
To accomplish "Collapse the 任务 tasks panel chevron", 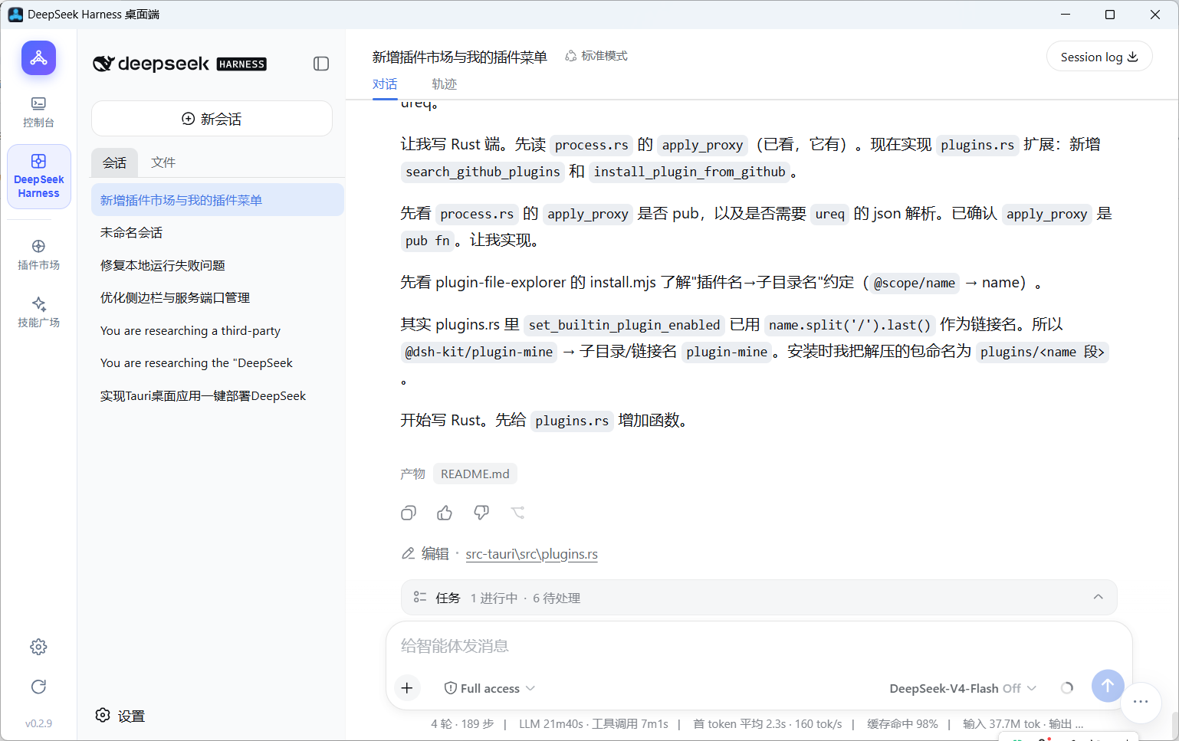I will pyautogui.click(x=1098, y=597).
